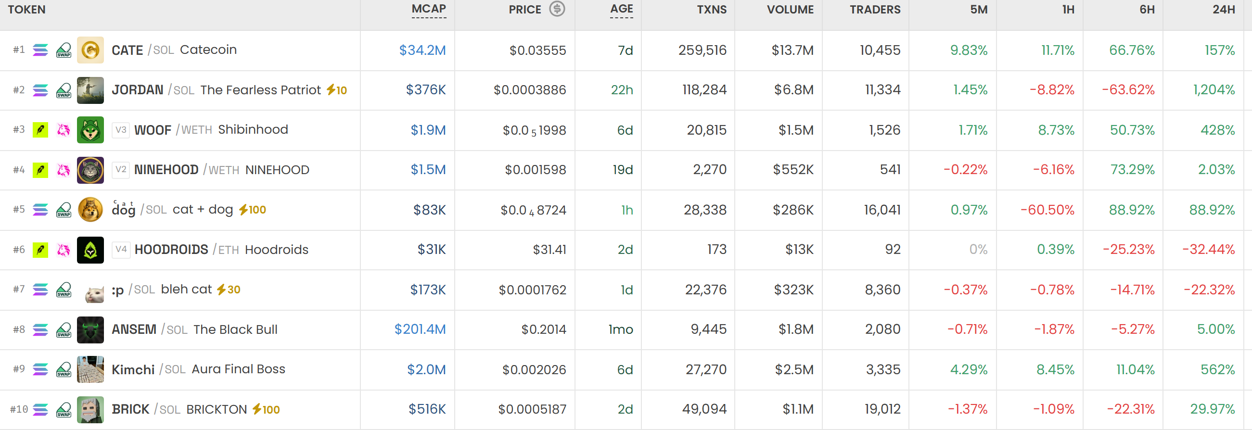Click the Uniswap unicorn icon for WOOF

pyautogui.click(x=64, y=130)
